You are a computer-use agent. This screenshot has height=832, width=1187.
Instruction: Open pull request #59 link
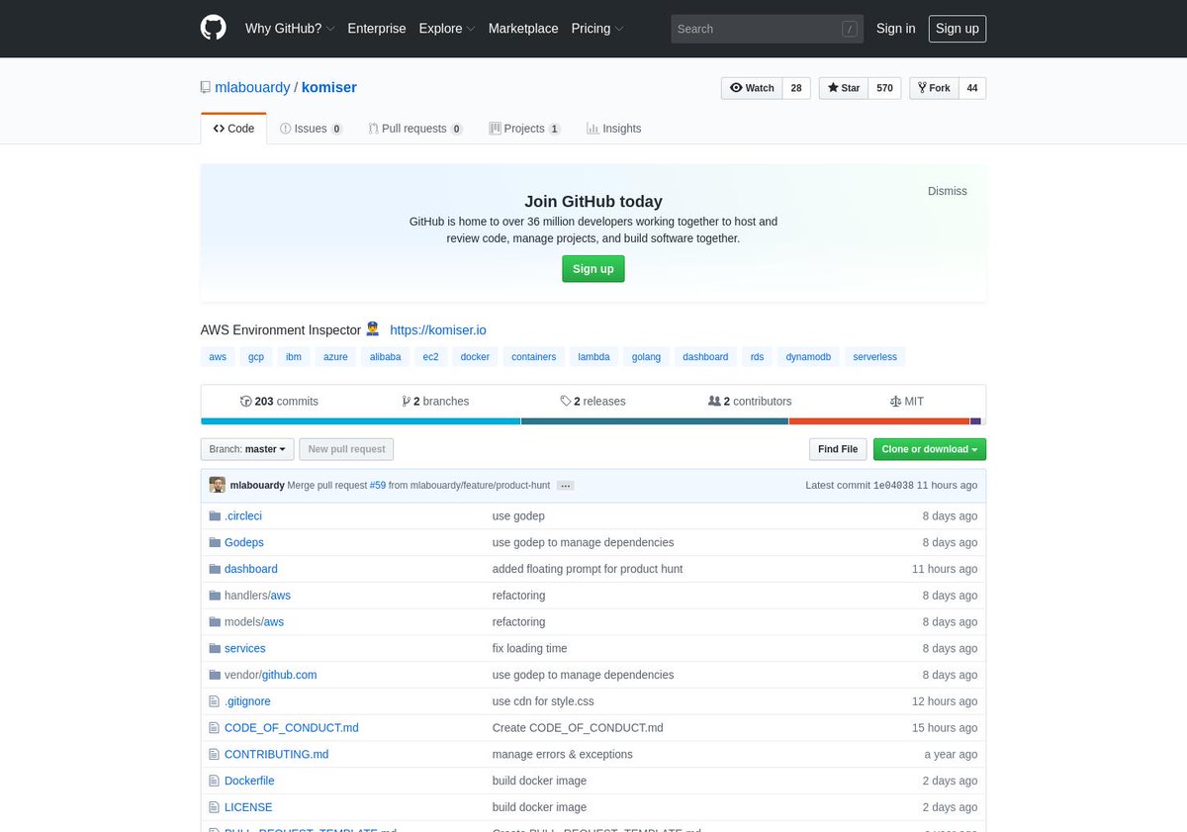pyautogui.click(x=378, y=486)
